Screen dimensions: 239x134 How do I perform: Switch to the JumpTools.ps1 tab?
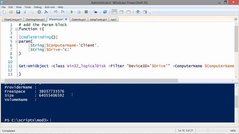pos(98,19)
